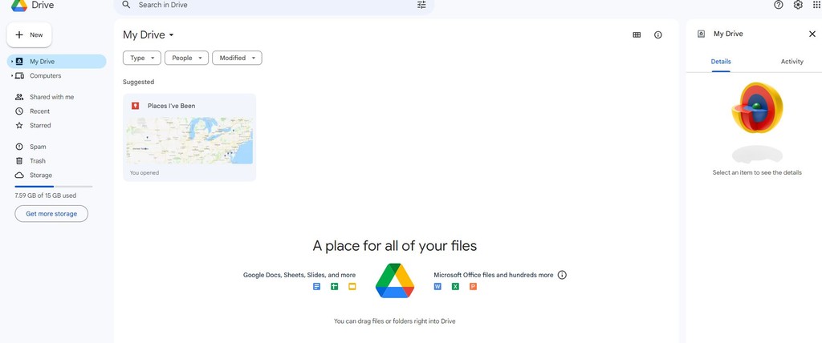Viewport: 822px width, 343px height.
Task: Open search options filter icon
Action: tap(421, 5)
